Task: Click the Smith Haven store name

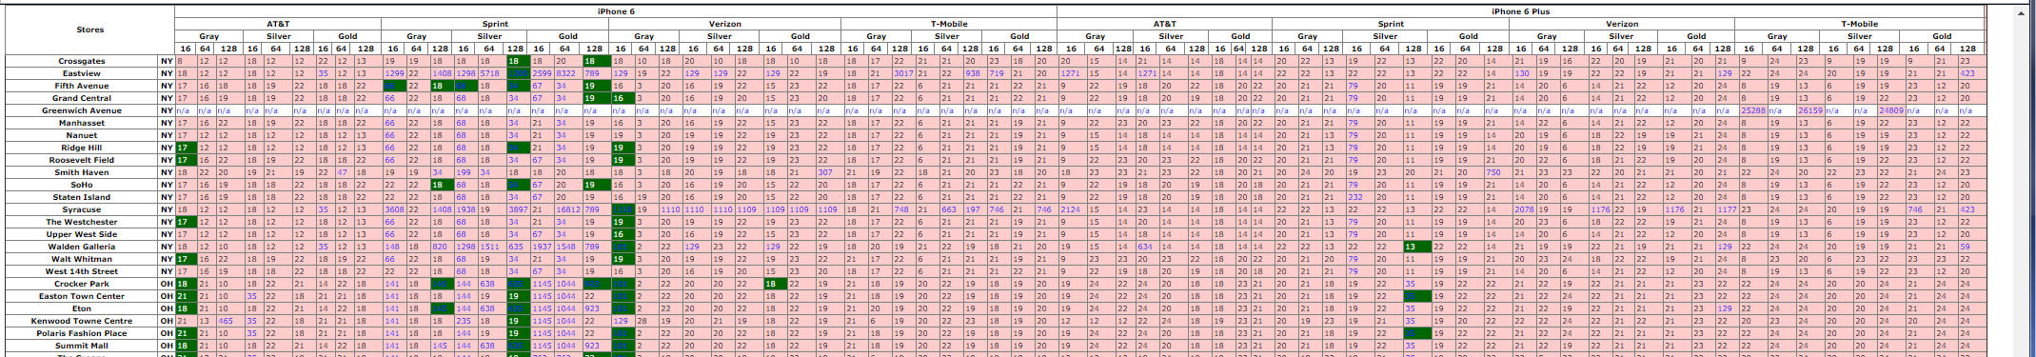Action: tap(82, 172)
